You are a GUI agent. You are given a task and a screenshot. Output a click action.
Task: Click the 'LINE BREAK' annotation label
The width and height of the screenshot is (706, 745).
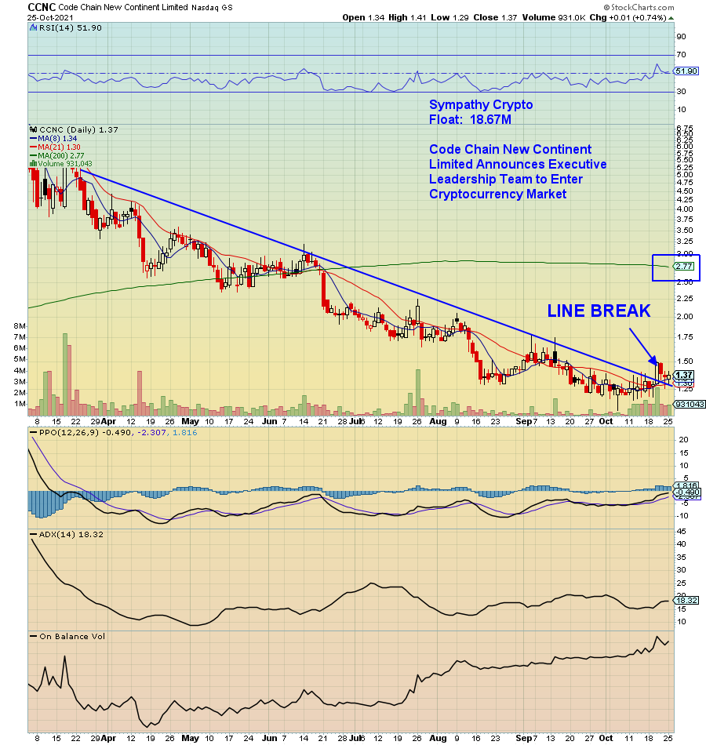click(x=599, y=311)
